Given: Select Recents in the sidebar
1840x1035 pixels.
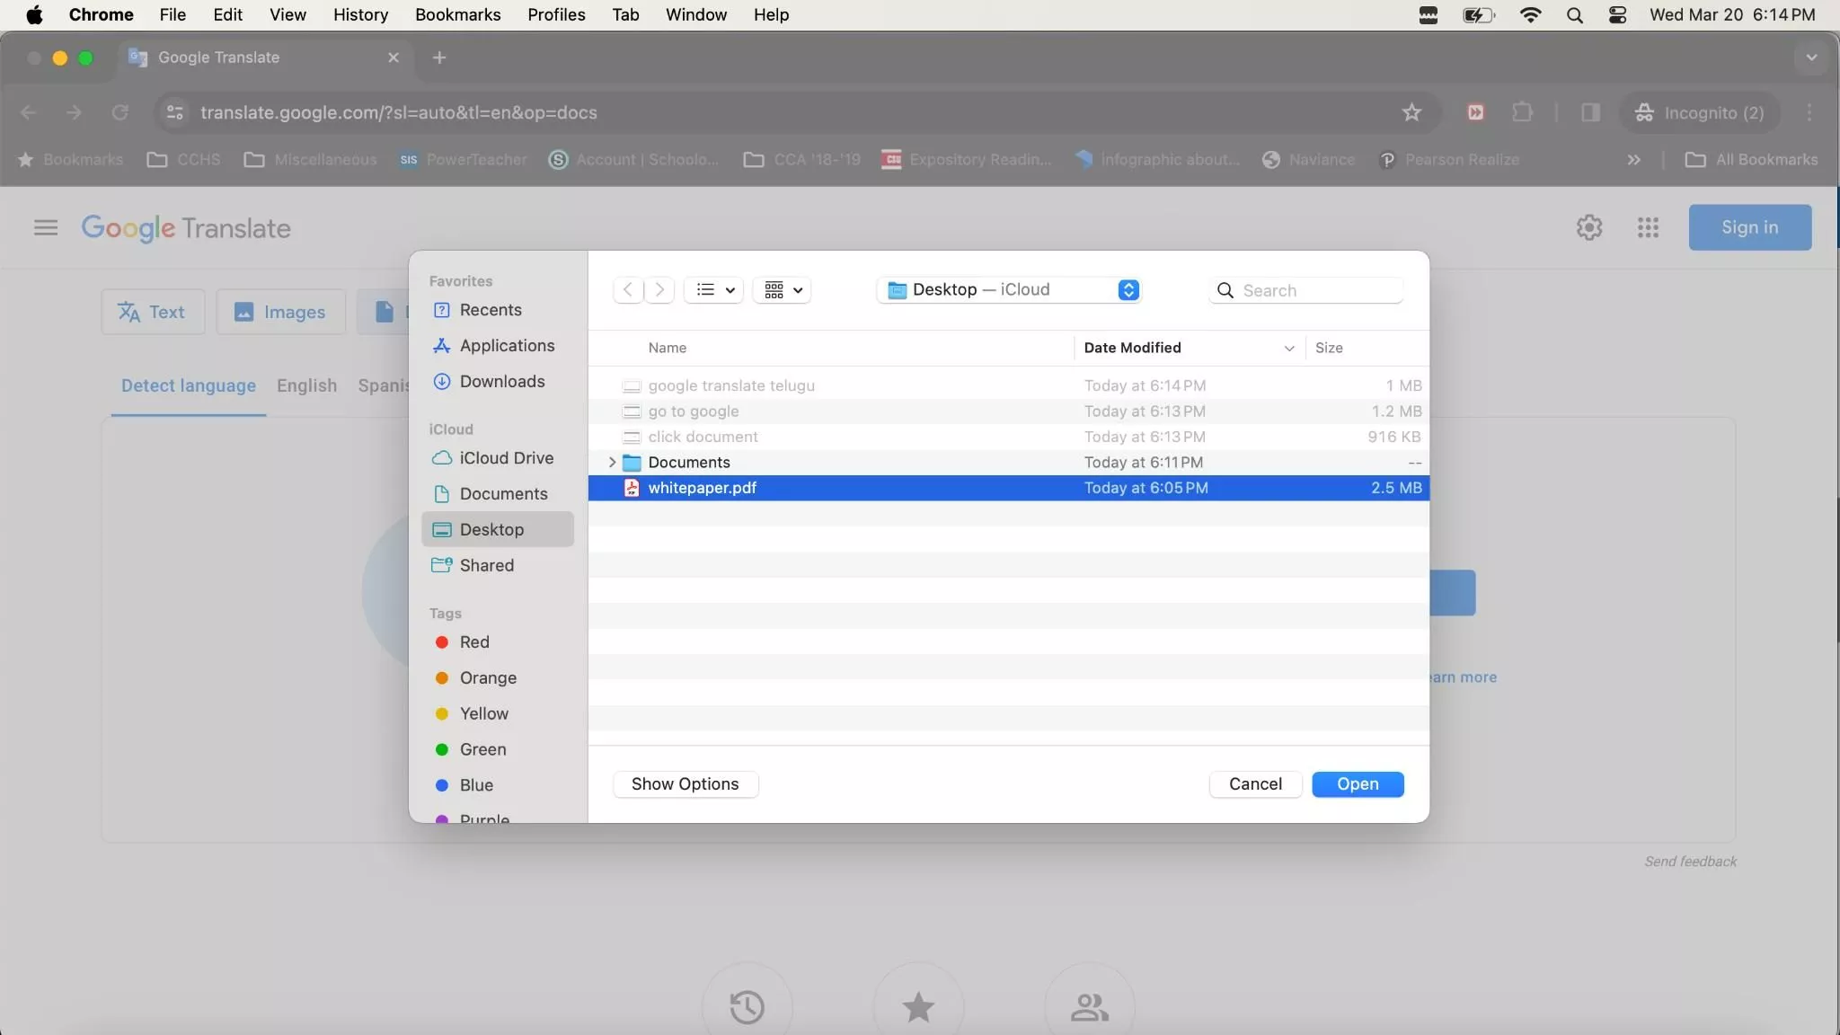Looking at the screenshot, I should 491,310.
